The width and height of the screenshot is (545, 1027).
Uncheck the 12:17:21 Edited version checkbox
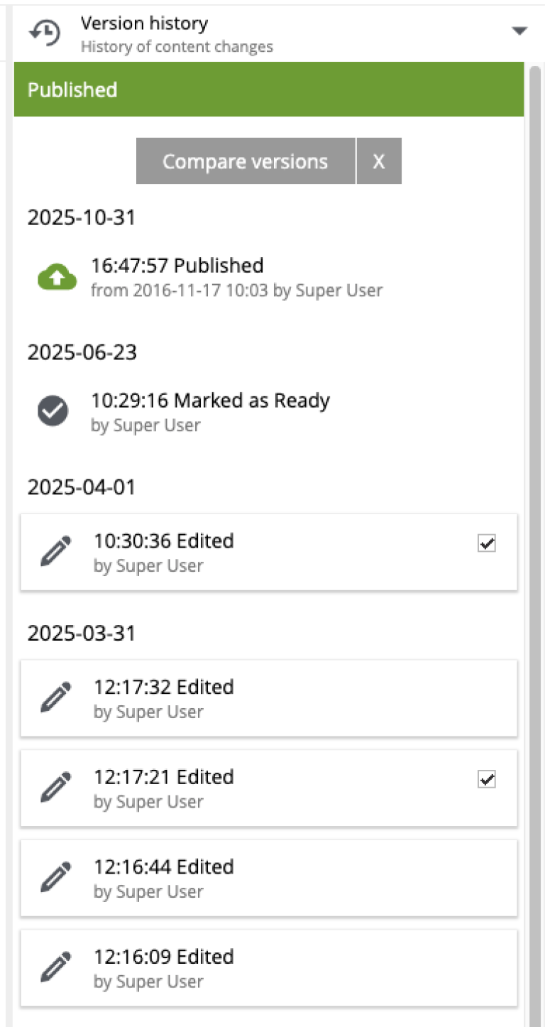pos(486,779)
